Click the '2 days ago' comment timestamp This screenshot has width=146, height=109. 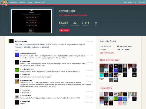tap(89, 97)
